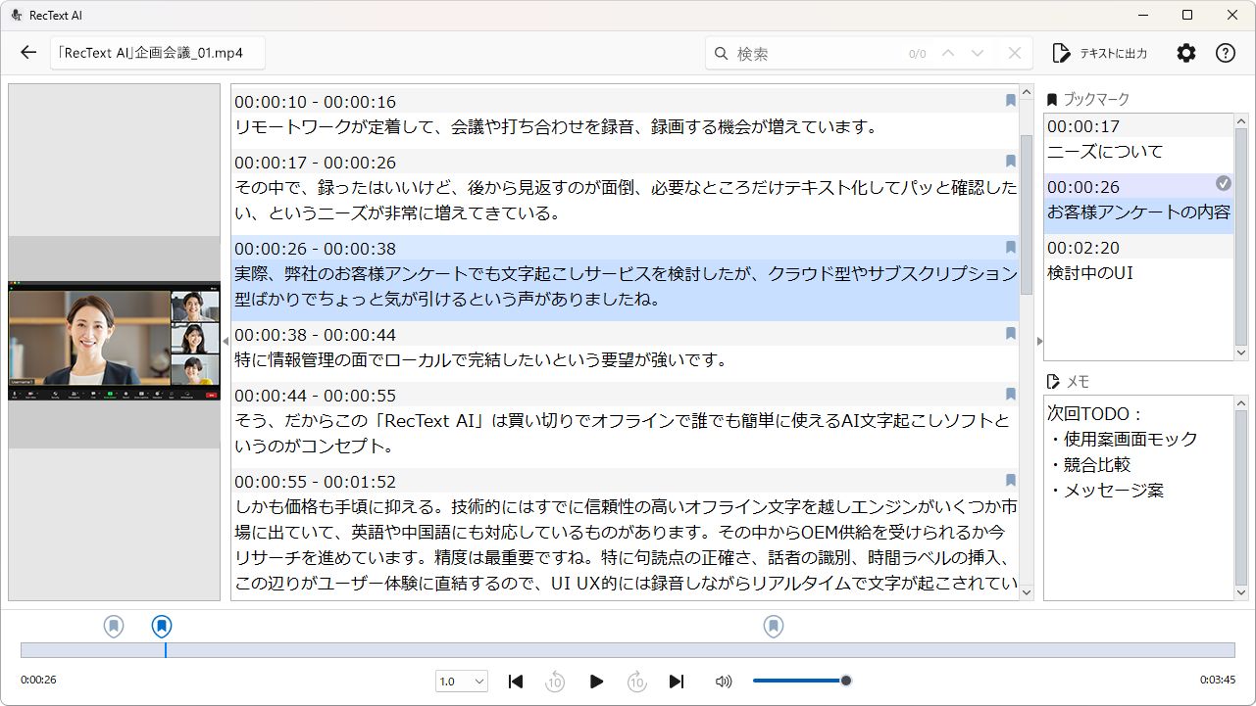Jump to the end with the skip-forward icon
The height and width of the screenshot is (706, 1256).
tap(677, 681)
